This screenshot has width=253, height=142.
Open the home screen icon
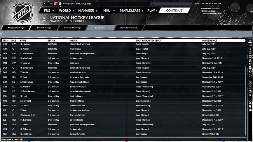tap(51, 3)
